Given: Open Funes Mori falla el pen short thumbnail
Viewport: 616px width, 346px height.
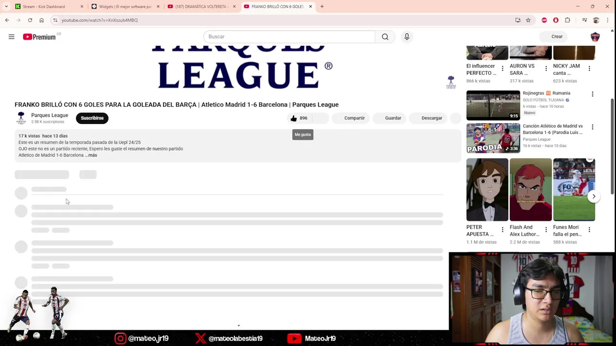Looking at the screenshot, I should (574, 190).
